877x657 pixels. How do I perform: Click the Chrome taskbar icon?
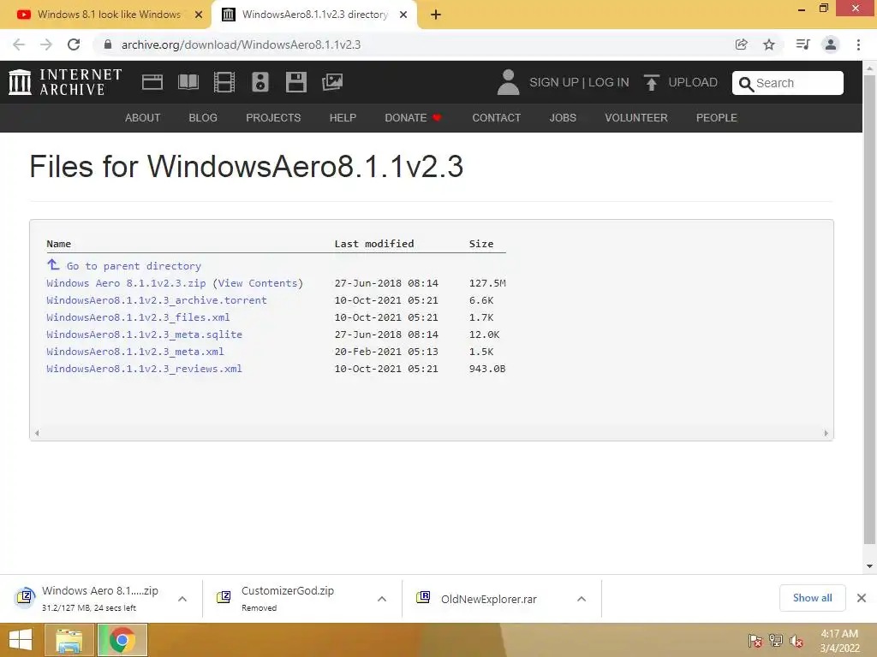click(x=122, y=640)
